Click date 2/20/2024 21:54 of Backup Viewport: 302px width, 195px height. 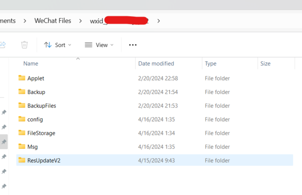tap(158, 92)
